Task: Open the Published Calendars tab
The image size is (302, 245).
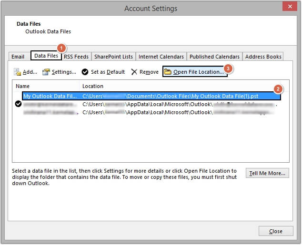Action: pyautogui.click(x=214, y=57)
